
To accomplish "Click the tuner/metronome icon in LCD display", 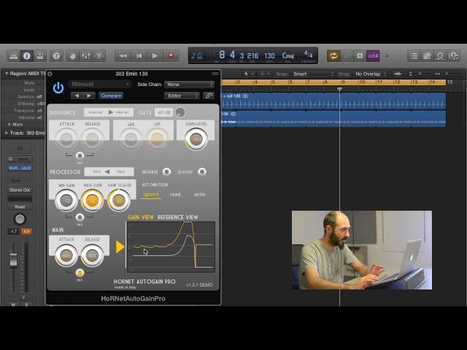I will click(197, 55).
